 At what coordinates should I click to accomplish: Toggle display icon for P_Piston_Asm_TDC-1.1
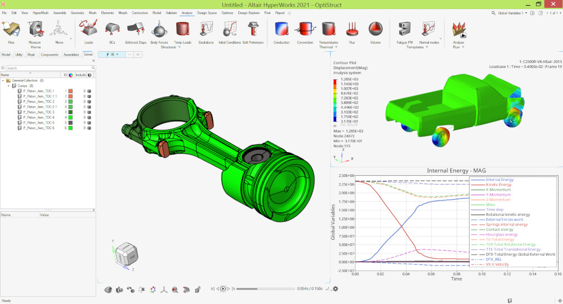tap(89, 97)
